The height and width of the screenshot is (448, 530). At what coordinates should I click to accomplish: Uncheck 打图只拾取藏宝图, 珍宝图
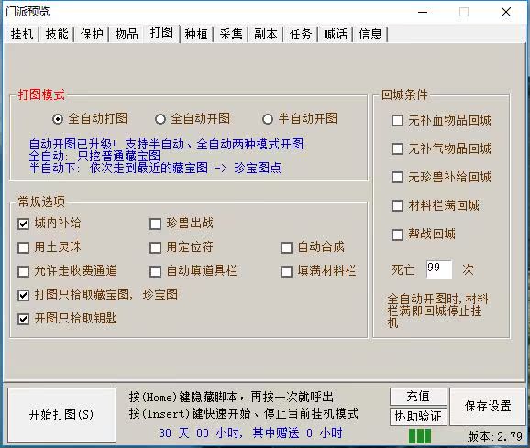(x=23, y=295)
